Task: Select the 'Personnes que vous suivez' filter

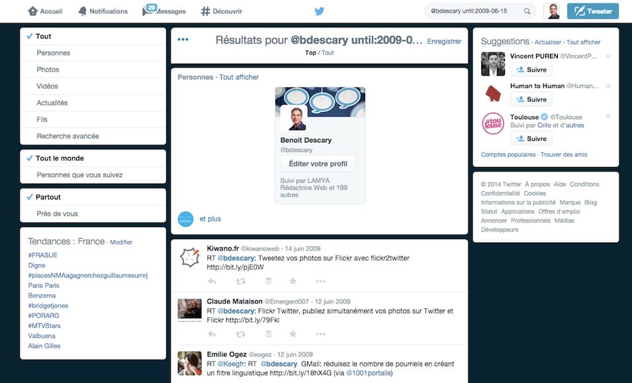Action: pyautogui.click(x=79, y=175)
